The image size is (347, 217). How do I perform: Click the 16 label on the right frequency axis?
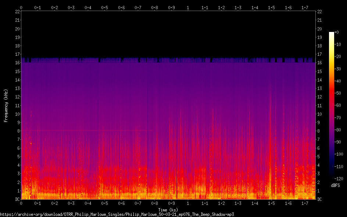coord(320,63)
